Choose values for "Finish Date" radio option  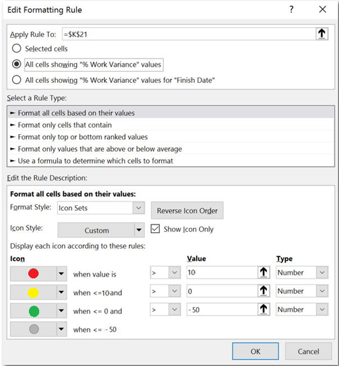pyautogui.click(x=17, y=80)
